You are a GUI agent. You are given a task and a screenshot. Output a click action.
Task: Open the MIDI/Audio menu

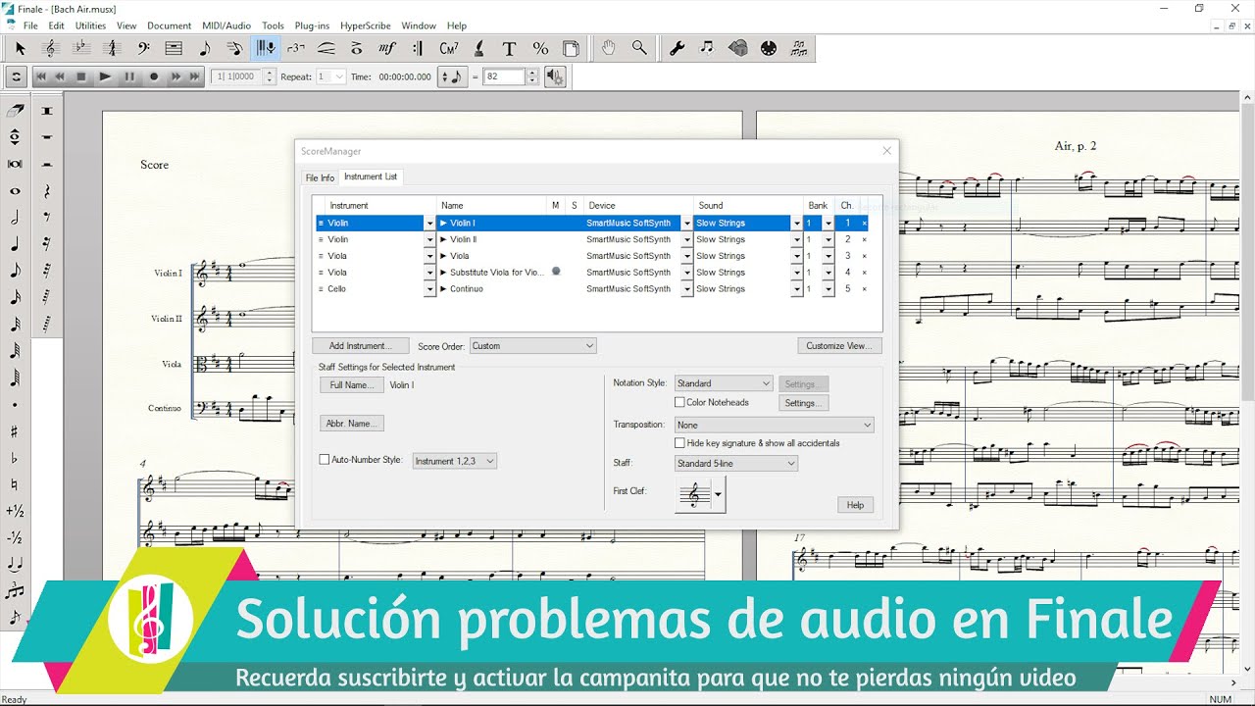pos(226,25)
